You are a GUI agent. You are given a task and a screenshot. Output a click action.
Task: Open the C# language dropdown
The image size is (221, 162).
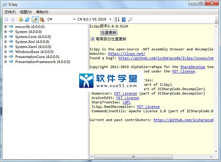tap(61, 19)
